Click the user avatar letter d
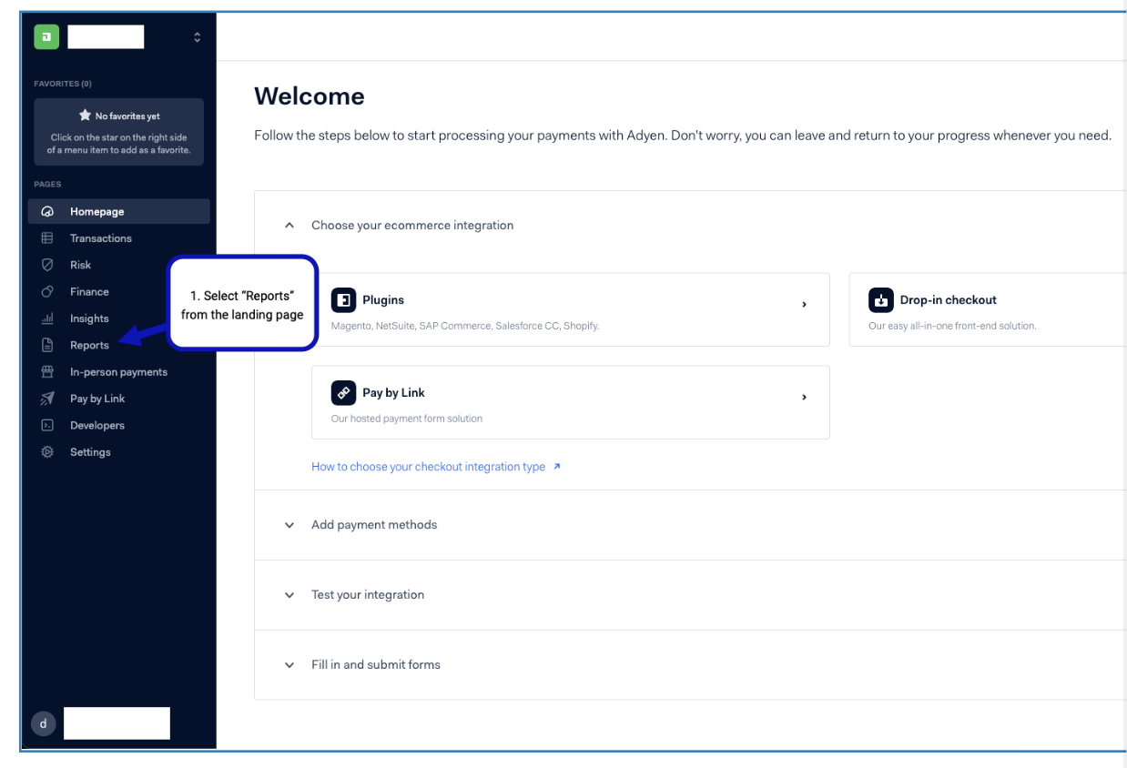The image size is (1127, 768). [44, 723]
